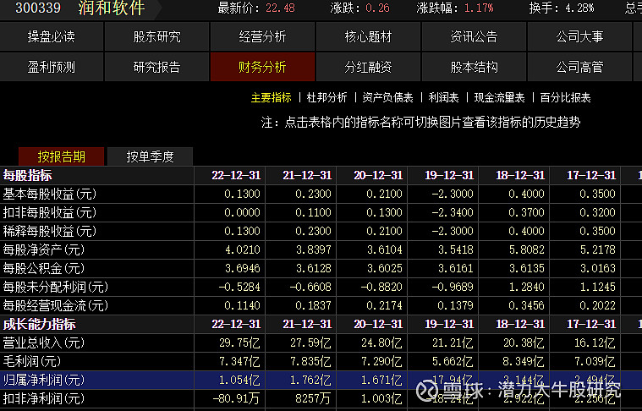
Task: Click the 29.75亿 revenue cell
Action: 239,342
